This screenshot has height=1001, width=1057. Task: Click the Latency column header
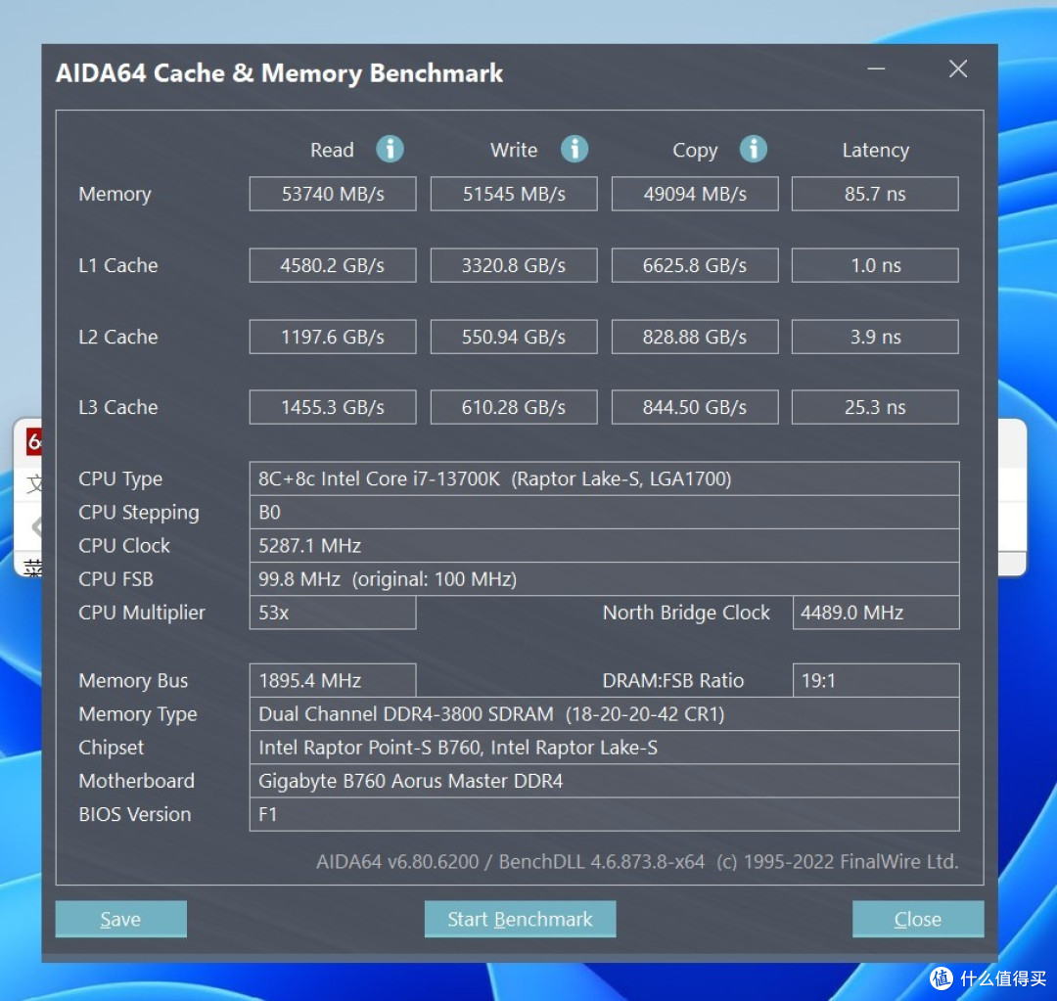875,151
